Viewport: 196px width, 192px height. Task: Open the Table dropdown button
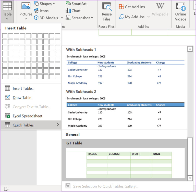(7, 11)
